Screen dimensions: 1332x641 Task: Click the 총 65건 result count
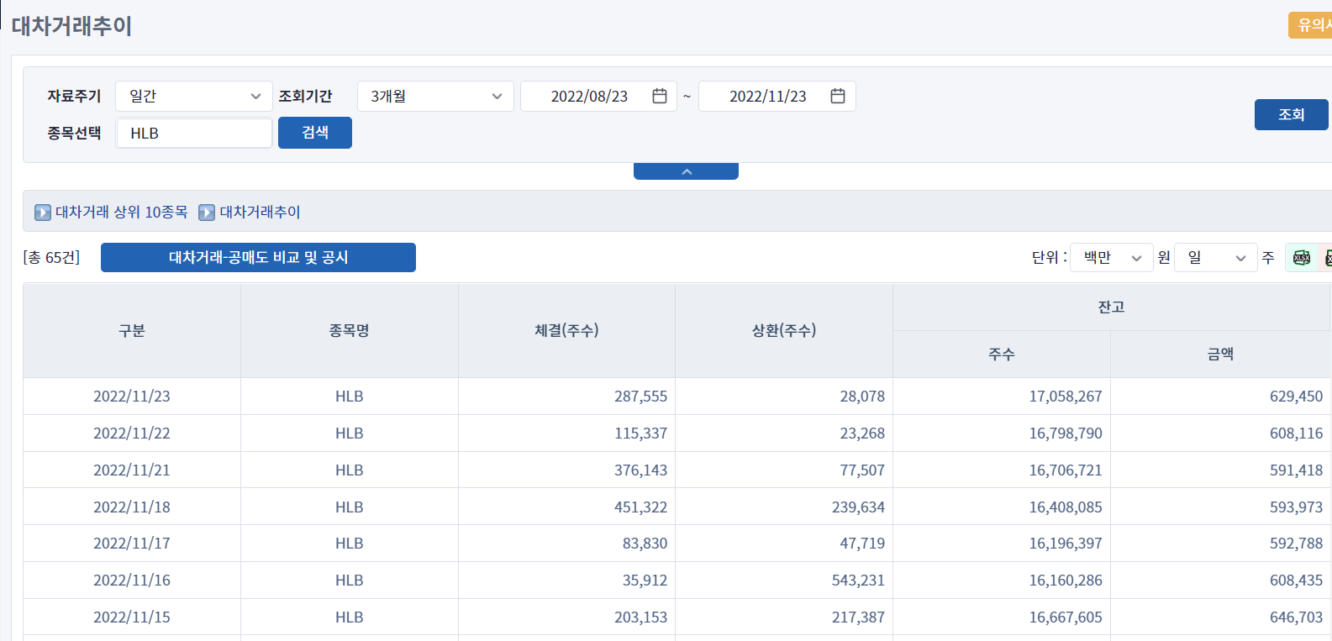point(51,258)
